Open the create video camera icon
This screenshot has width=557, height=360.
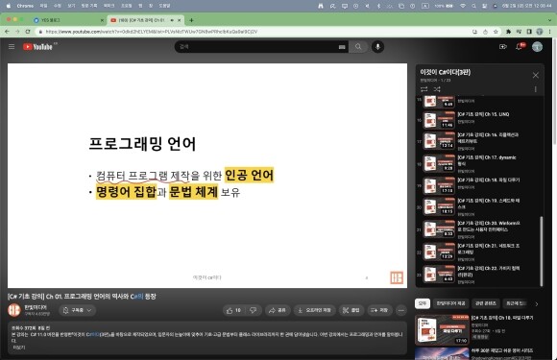coord(502,46)
